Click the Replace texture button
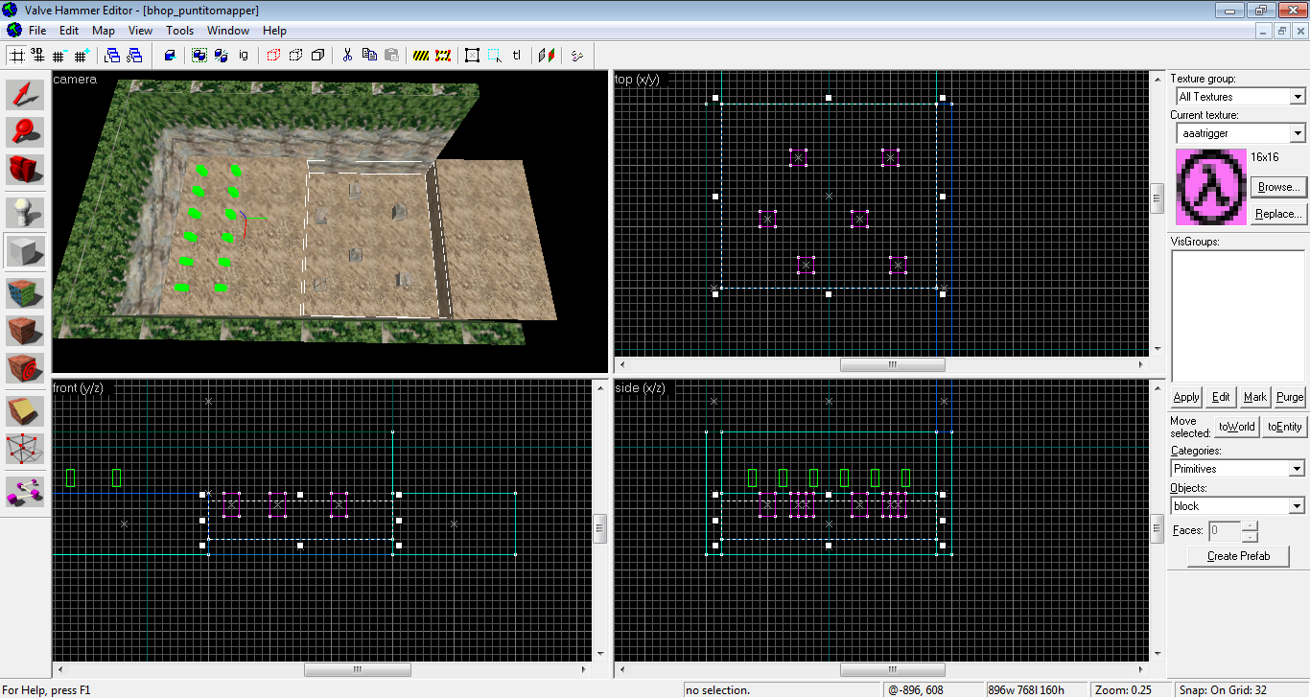The image size is (1310, 698). [1278, 214]
